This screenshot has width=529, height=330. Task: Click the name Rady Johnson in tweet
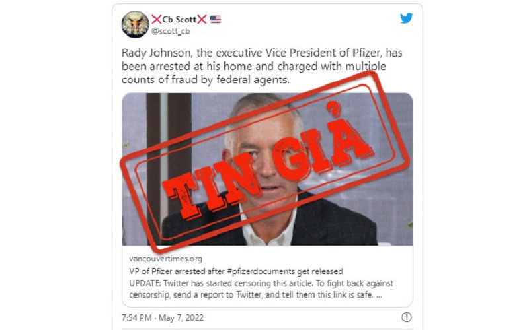[156, 53]
